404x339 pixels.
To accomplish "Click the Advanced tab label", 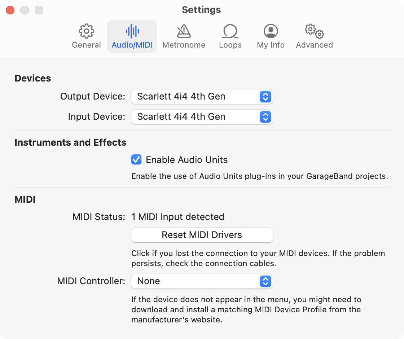I will 314,45.
